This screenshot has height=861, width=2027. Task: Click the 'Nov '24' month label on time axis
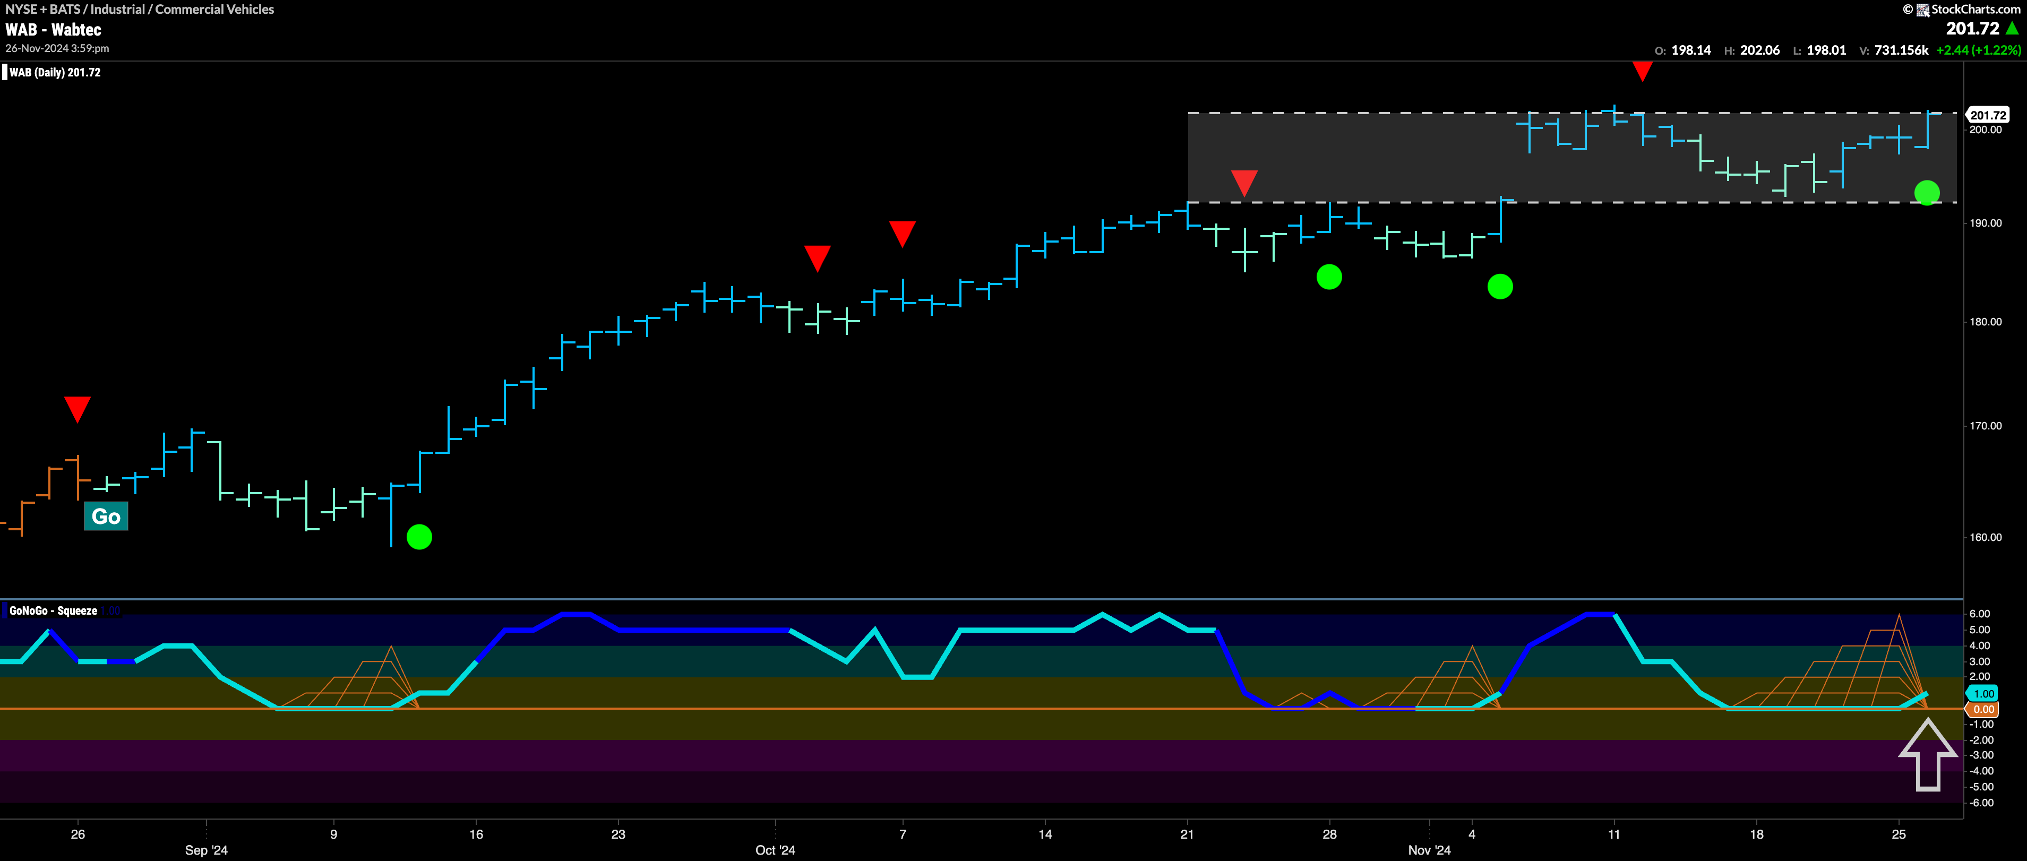coord(1429,850)
